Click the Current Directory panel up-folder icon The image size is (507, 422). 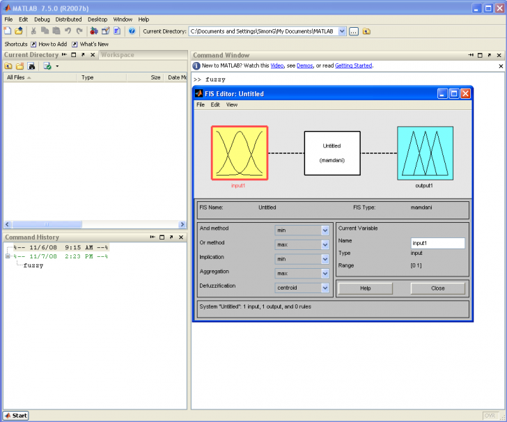(8, 66)
